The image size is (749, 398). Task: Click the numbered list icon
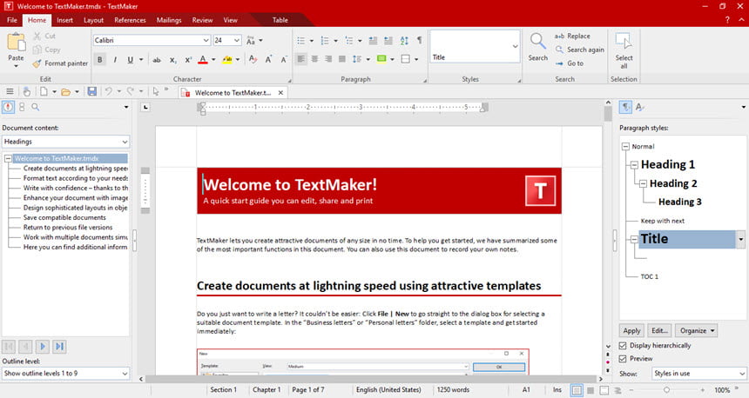(x=325, y=41)
